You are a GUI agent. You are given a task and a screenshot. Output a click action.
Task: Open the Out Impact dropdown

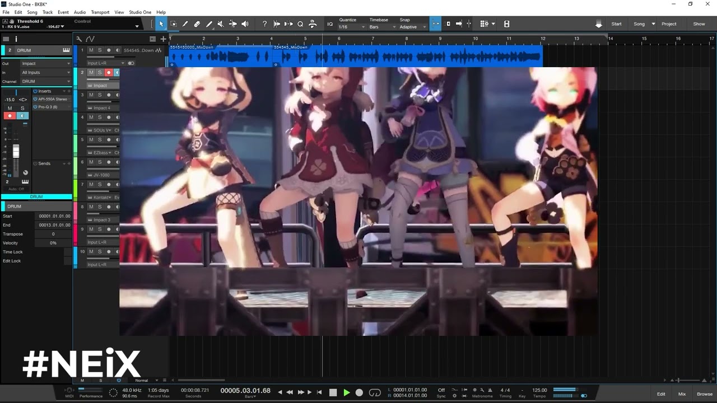coord(46,63)
